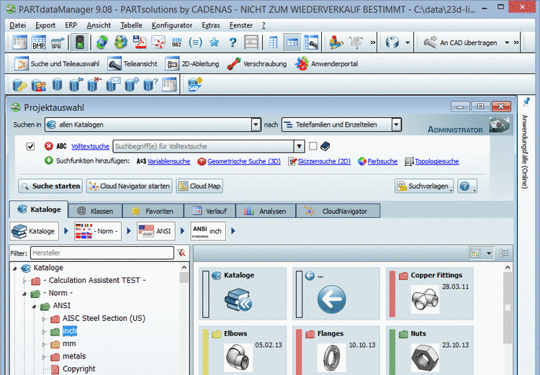Click the BMP export icon in toolbar
Image resolution: width=540 pixels, height=375 pixels.
coord(38,42)
